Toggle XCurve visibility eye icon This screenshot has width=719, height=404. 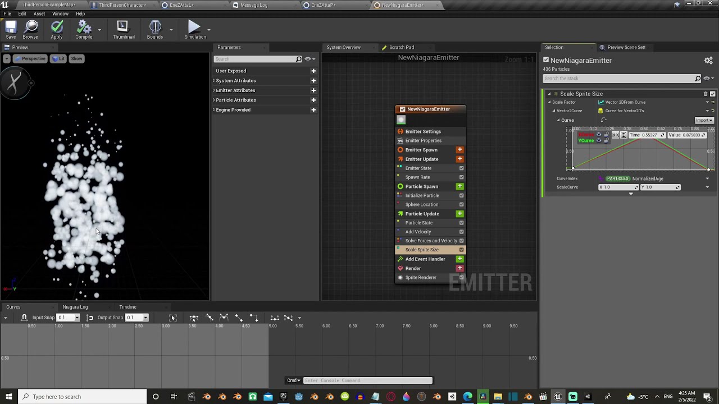(599, 135)
